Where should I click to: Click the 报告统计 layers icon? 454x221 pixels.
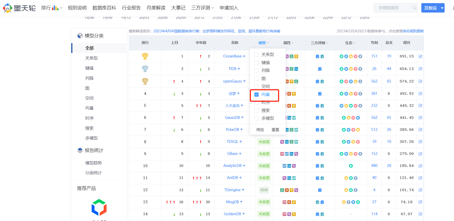click(80, 150)
